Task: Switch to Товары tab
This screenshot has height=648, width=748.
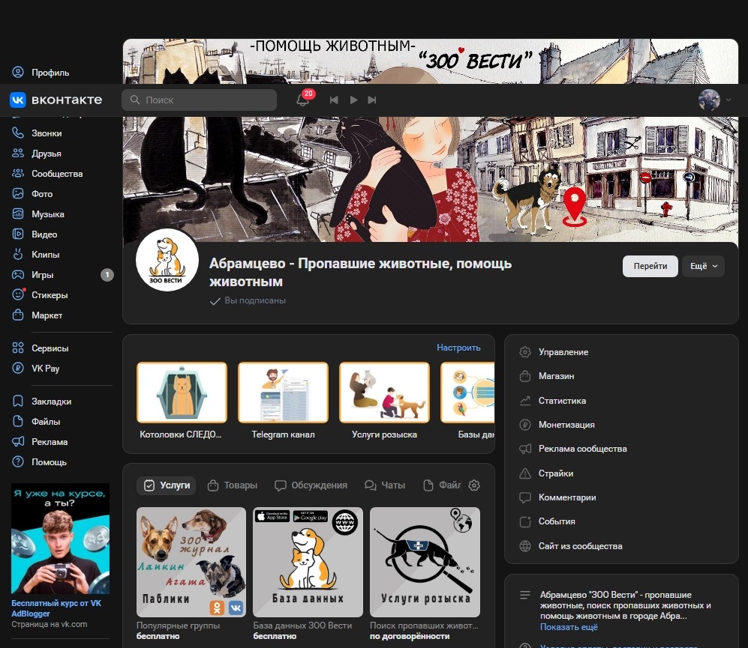Action: coord(233,485)
